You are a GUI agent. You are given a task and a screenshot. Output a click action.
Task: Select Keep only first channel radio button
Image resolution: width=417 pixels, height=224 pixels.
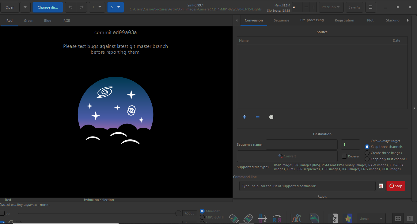click(x=367, y=159)
